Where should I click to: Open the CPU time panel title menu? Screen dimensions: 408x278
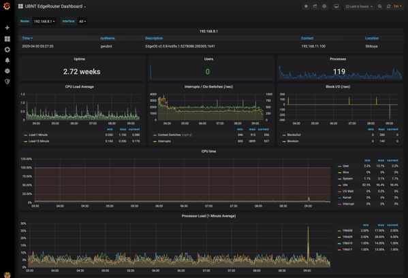208,152
